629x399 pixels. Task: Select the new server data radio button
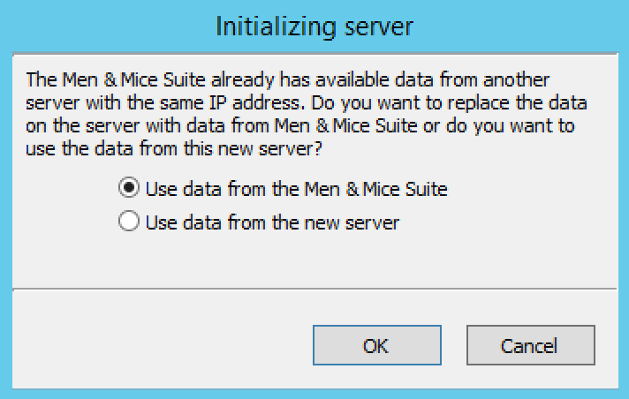click(x=129, y=222)
